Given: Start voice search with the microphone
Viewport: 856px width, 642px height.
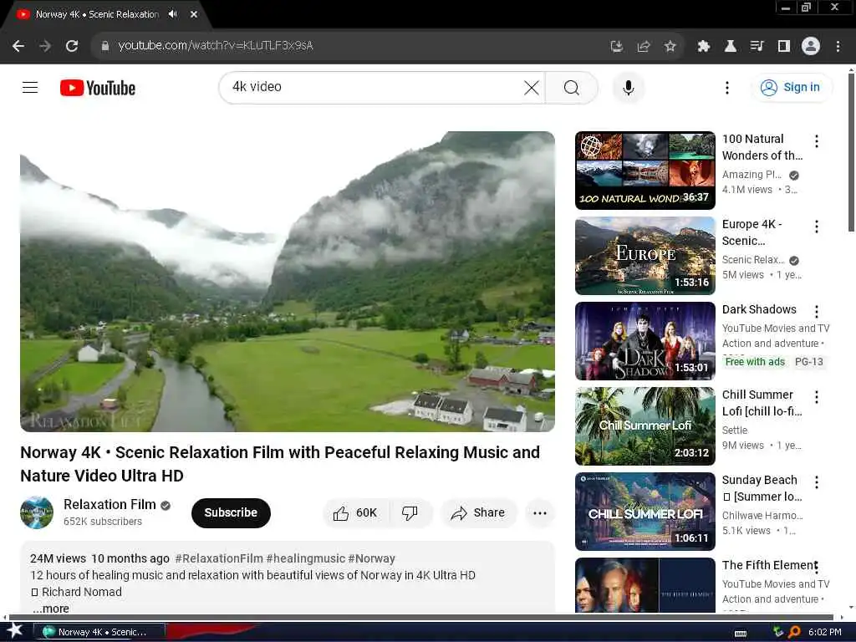Looking at the screenshot, I should point(629,87).
